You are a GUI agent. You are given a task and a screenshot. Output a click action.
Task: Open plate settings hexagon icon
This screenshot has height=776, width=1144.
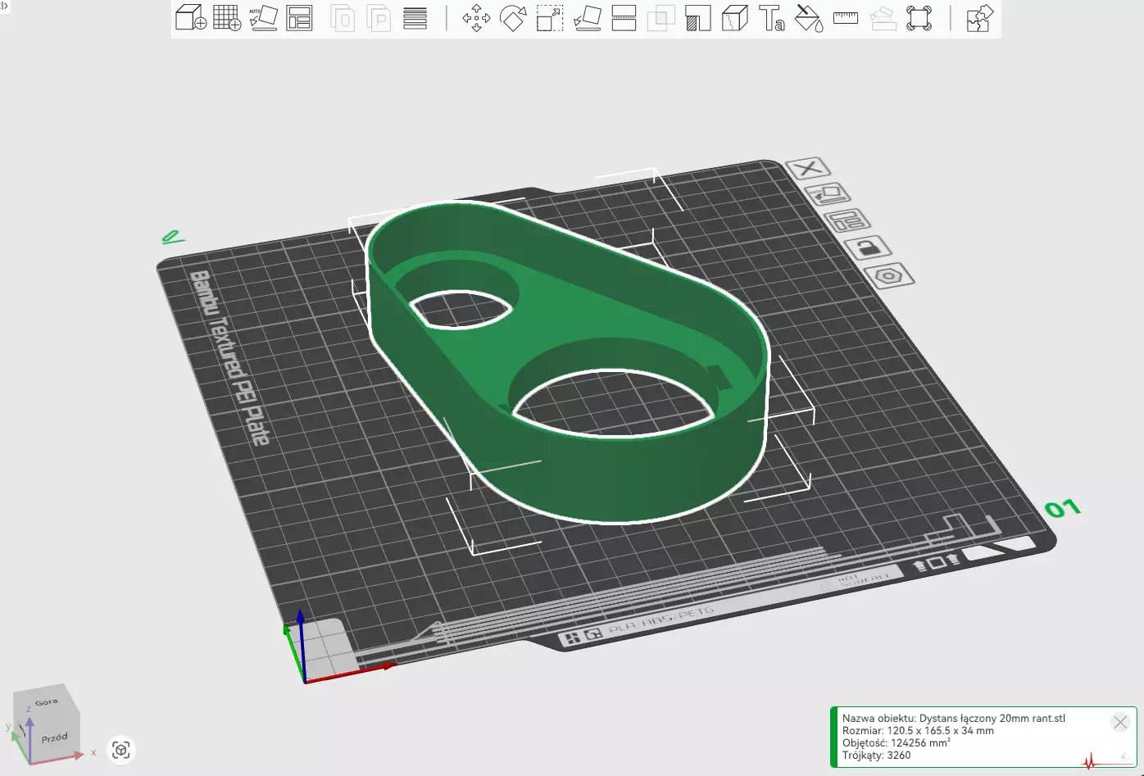tap(889, 276)
